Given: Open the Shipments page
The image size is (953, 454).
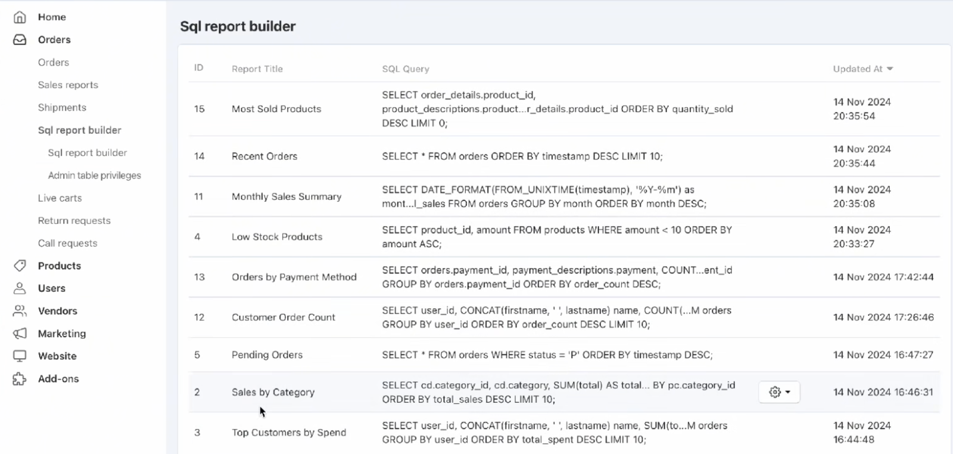Looking at the screenshot, I should coord(62,108).
